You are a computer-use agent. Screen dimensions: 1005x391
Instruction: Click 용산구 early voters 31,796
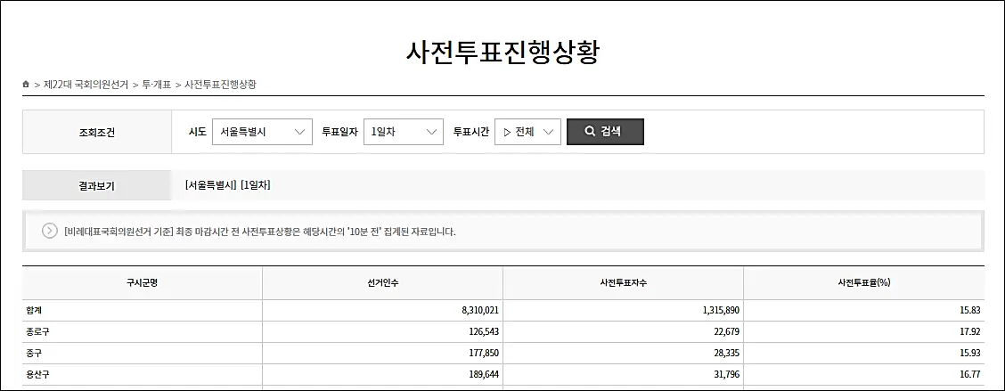coord(727,375)
